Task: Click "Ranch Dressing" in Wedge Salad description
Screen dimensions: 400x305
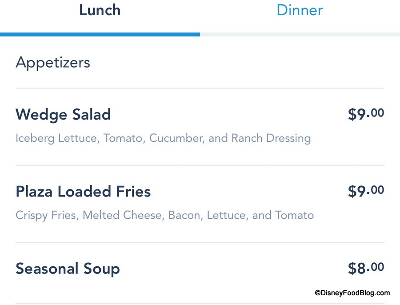Action: 271,138
